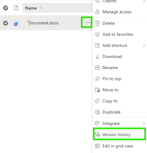This screenshot has width=147, height=153.
Task: Expand the Integrate submenu arrow
Action: pyautogui.click(x=144, y=123)
